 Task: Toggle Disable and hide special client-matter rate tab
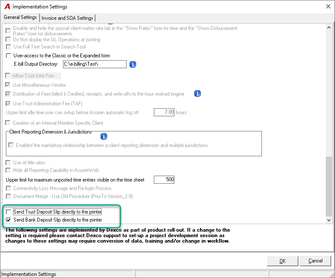(x=8, y=31)
